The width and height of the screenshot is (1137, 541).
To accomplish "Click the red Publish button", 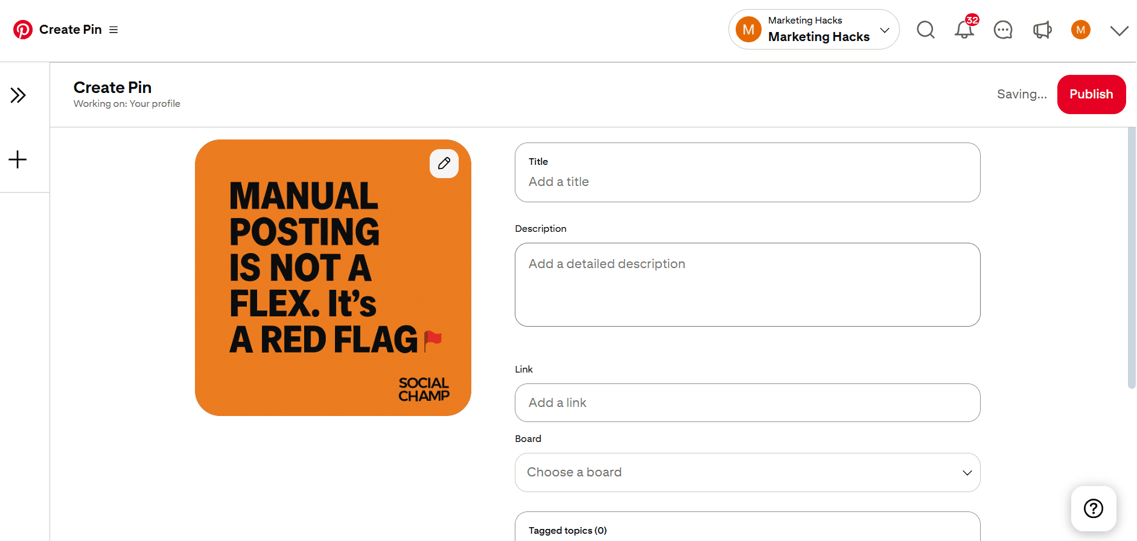I will point(1091,94).
